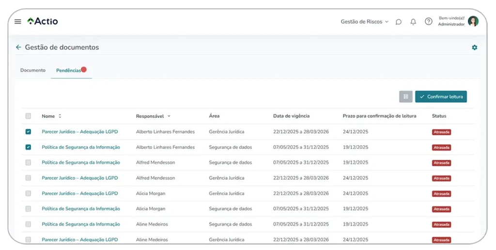
Task: Click the grid column view button
Action: (x=405, y=96)
